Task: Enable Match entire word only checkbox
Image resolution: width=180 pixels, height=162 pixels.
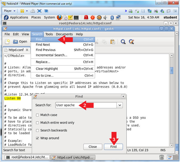Action: (x=37, y=123)
